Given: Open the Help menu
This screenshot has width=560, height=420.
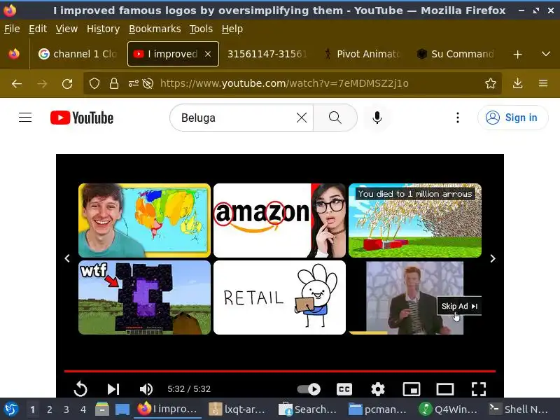Looking at the screenshot, I should (x=232, y=29).
